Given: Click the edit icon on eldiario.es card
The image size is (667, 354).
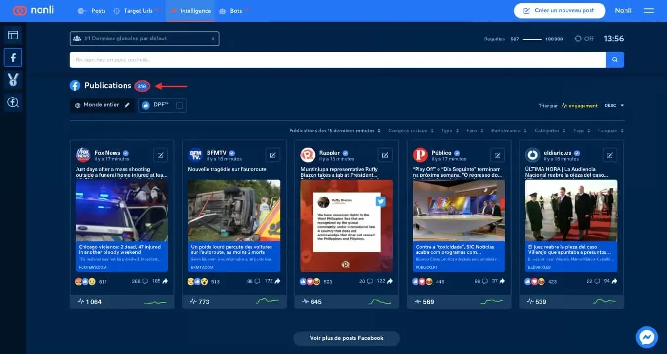Looking at the screenshot, I should pos(609,155).
